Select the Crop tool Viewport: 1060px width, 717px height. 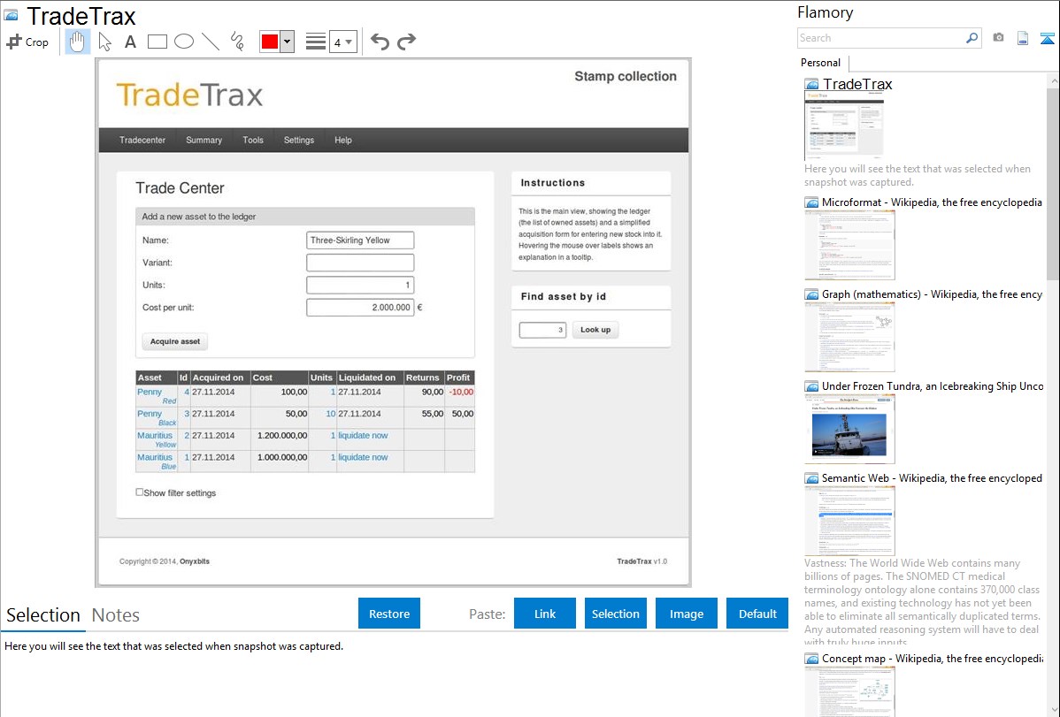pos(27,42)
